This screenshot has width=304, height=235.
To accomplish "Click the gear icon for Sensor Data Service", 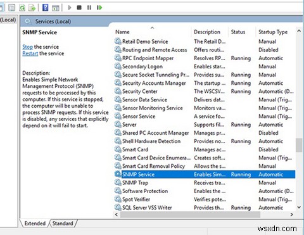I will point(118,99).
